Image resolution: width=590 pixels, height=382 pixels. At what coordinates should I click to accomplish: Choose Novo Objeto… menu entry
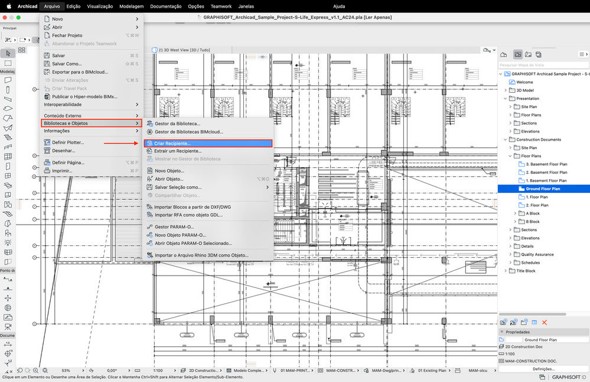[x=208, y=171]
